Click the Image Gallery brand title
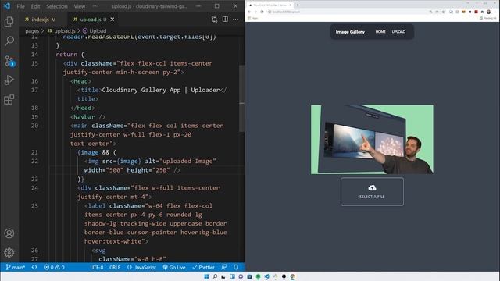 click(x=350, y=32)
